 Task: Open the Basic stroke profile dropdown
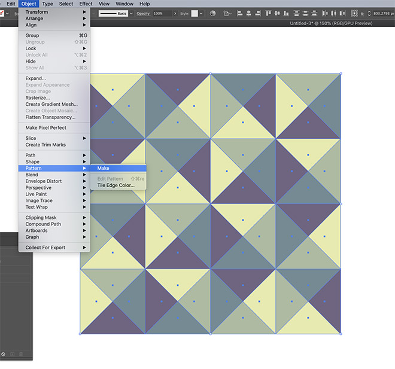130,13
